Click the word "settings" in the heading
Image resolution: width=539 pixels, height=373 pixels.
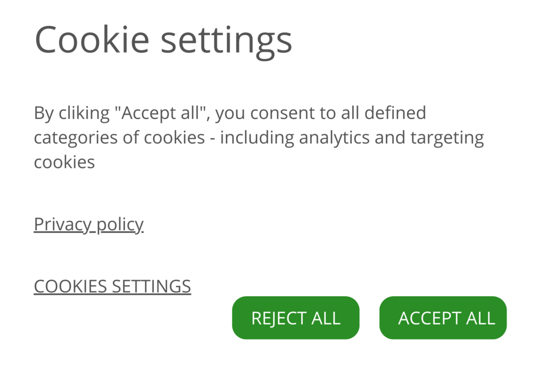pyautogui.click(x=226, y=40)
